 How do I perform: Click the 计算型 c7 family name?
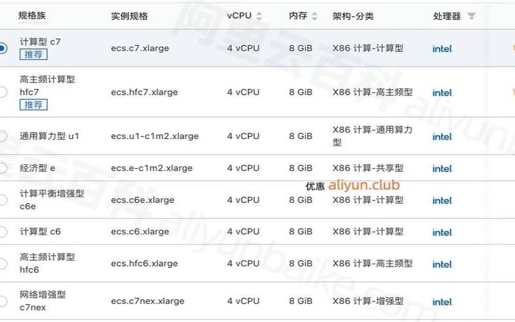coord(40,42)
